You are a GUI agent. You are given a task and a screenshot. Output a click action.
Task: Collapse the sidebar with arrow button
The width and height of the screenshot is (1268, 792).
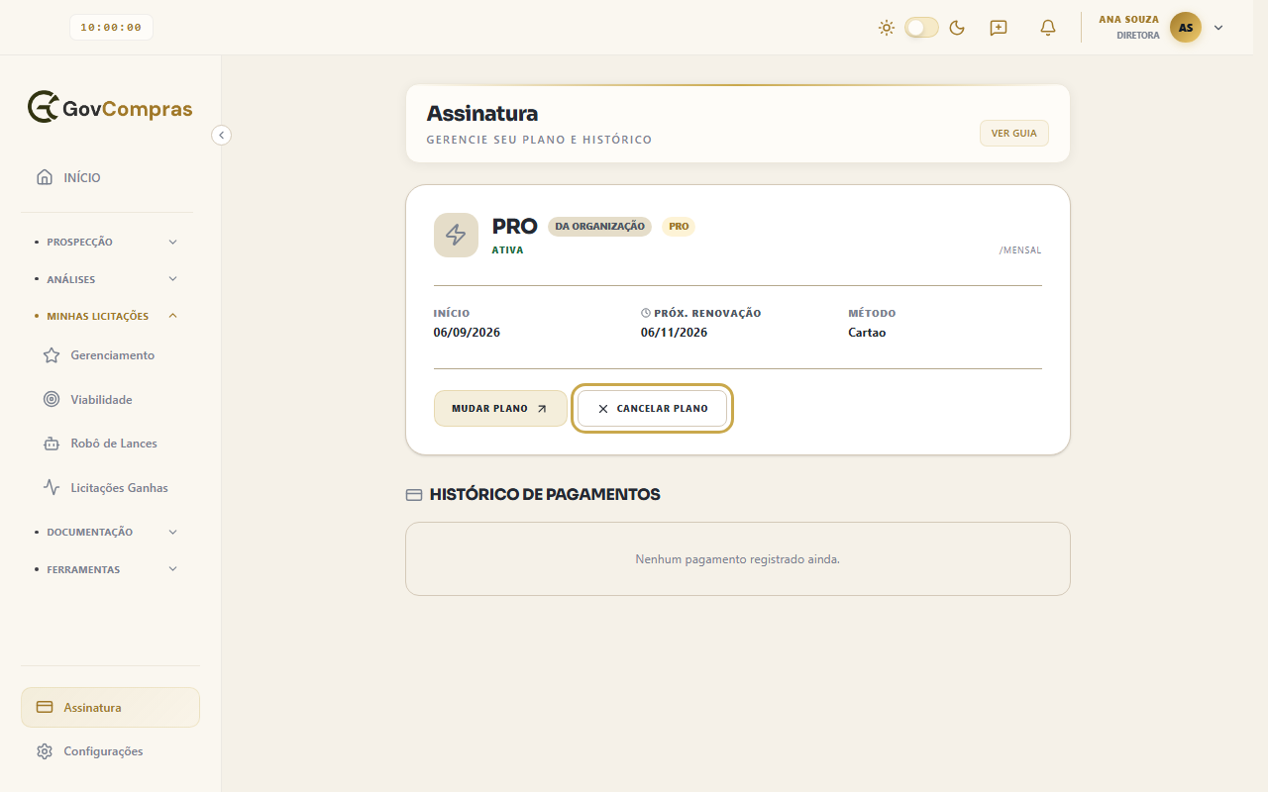(x=221, y=135)
